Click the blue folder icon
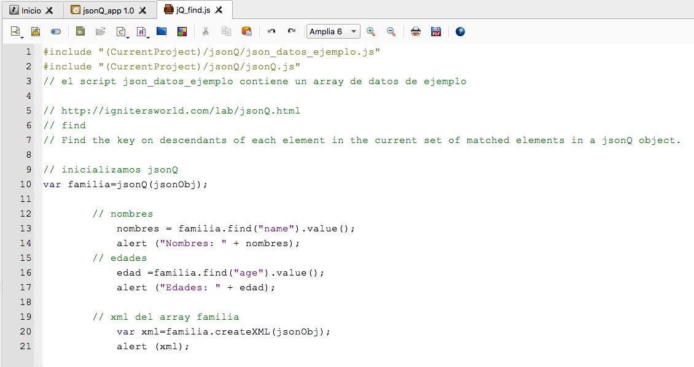 click(162, 31)
